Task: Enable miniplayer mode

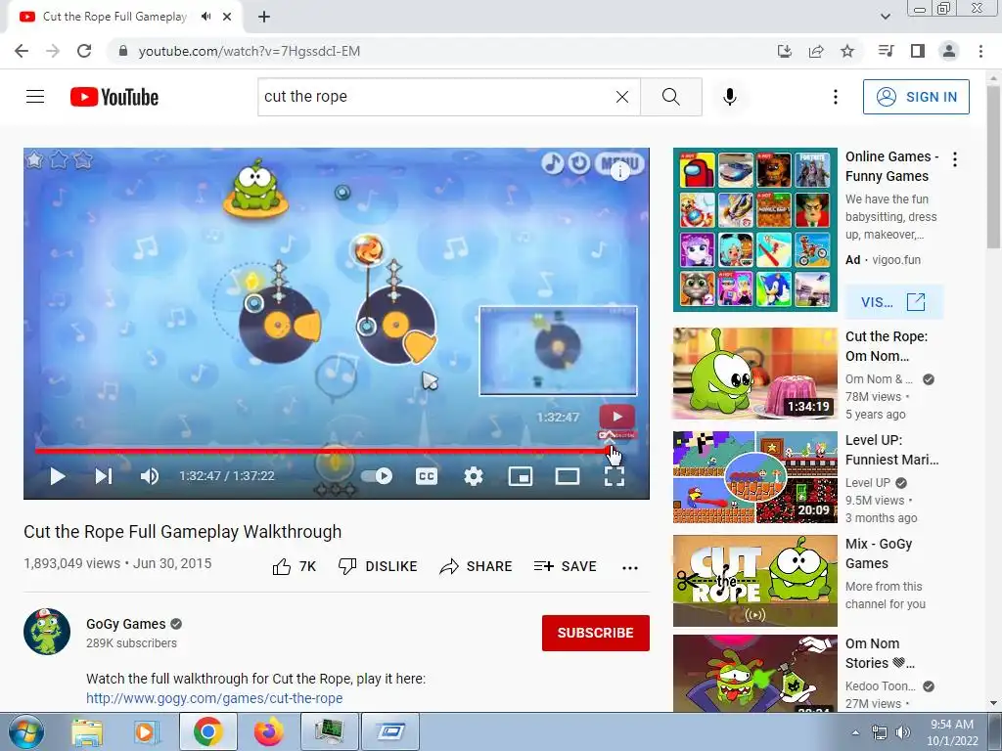Action: [x=521, y=476]
